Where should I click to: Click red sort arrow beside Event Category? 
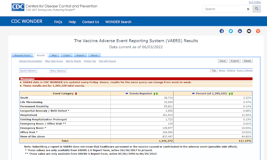(76, 93)
